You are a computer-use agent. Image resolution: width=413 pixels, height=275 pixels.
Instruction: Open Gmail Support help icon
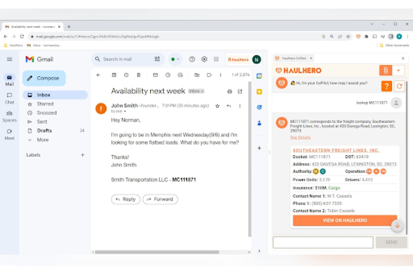192,59
